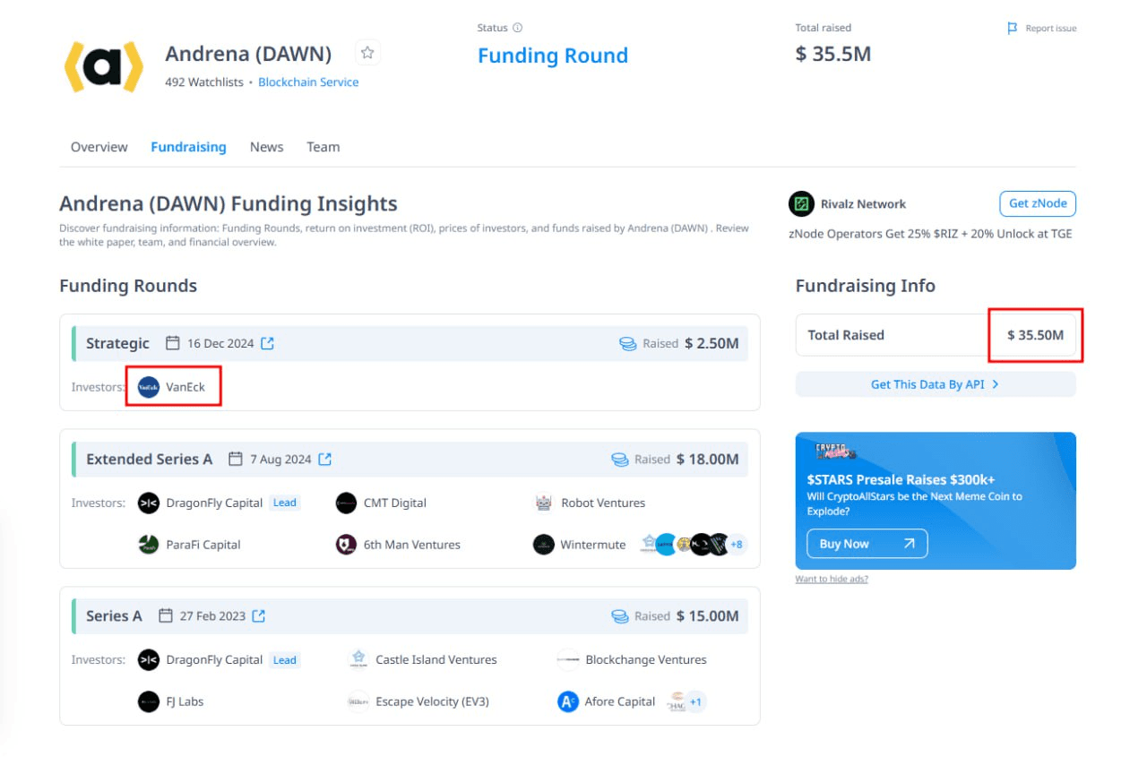Switch to the Team tab

point(323,147)
